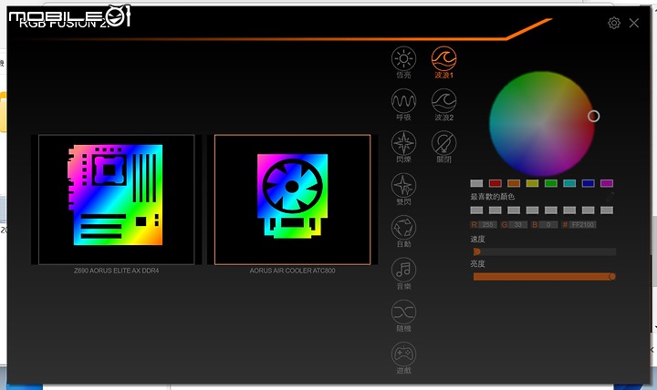
Task: Choose the first favorite color slot
Action: pyautogui.click(x=476, y=210)
